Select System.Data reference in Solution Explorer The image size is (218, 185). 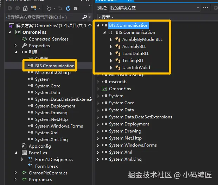[x=47, y=93]
